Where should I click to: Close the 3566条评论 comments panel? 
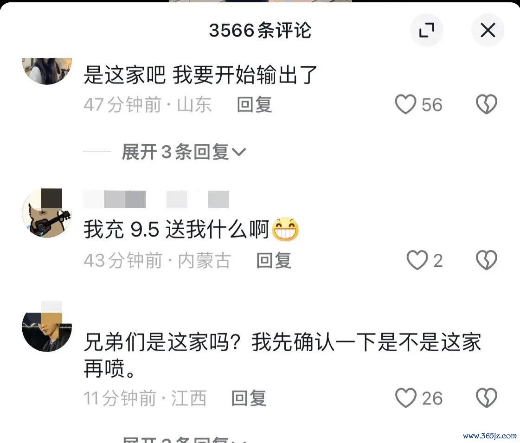(488, 31)
